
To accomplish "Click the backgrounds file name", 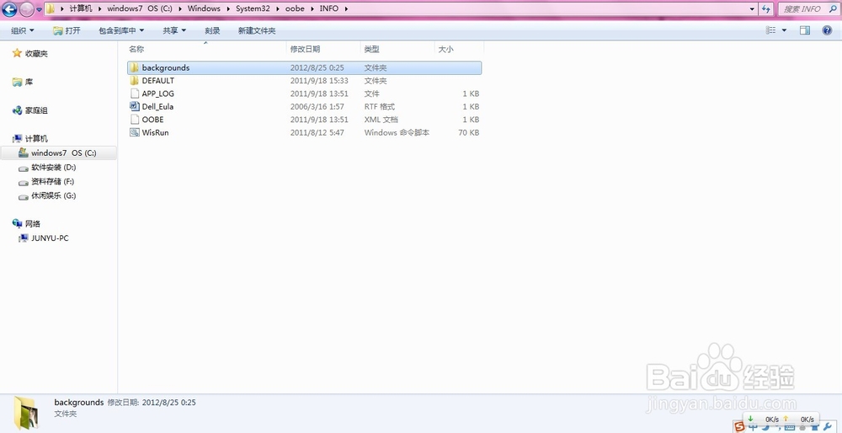I will click(165, 67).
